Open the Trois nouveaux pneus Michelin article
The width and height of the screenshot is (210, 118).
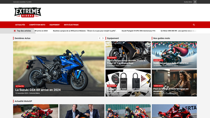(126, 62)
